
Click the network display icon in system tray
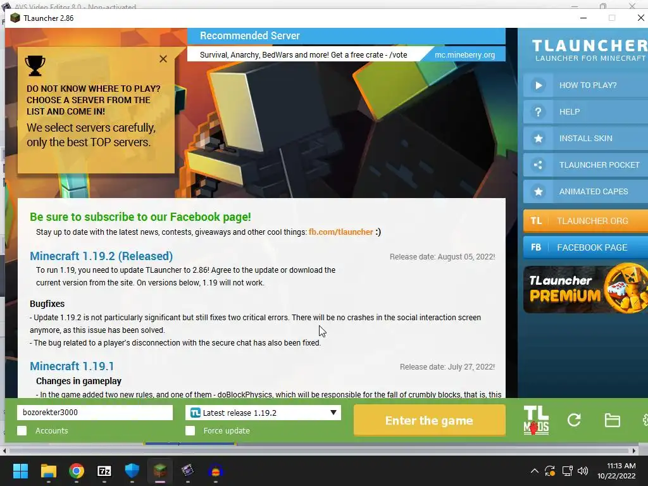click(567, 471)
